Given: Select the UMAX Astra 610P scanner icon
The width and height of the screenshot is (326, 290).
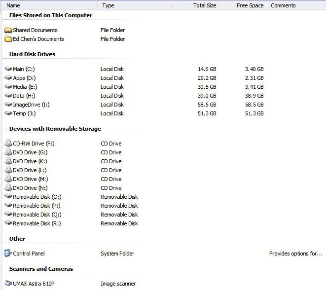Looking at the screenshot, I should 8,284.
